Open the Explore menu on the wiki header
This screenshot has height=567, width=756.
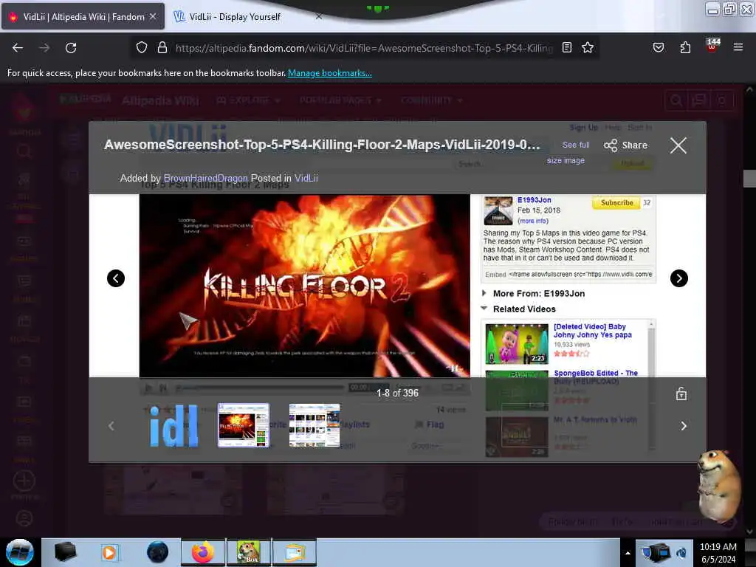pyautogui.click(x=248, y=100)
